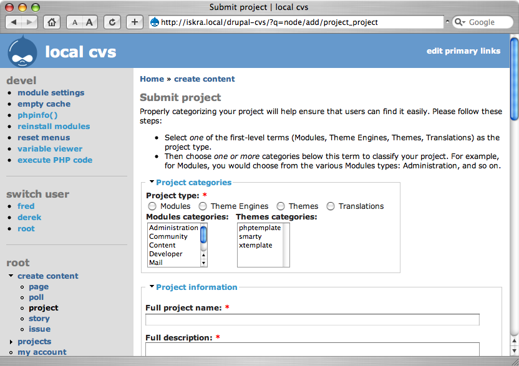Click the create content breadcrumb link
This screenshot has width=519, height=366.
pos(205,79)
